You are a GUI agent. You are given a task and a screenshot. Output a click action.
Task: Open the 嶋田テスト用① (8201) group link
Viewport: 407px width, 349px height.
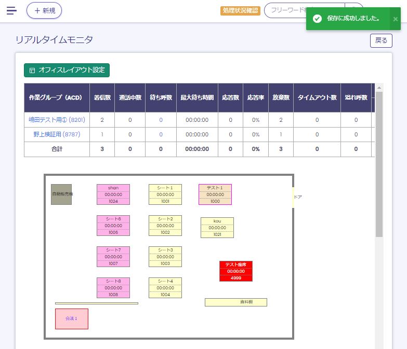57,120
